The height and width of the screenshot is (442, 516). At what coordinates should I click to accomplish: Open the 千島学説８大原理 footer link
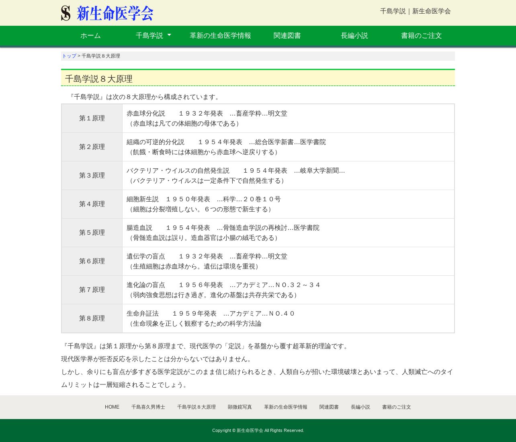pyautogui.click(x=197, y=407)
